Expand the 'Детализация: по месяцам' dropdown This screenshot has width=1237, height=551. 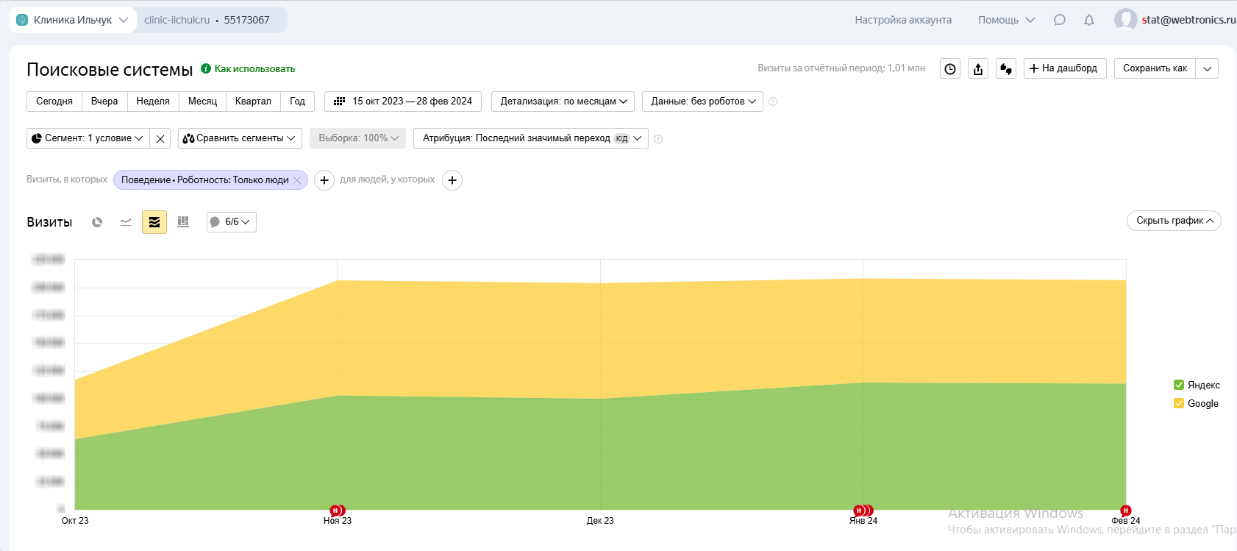563,102
